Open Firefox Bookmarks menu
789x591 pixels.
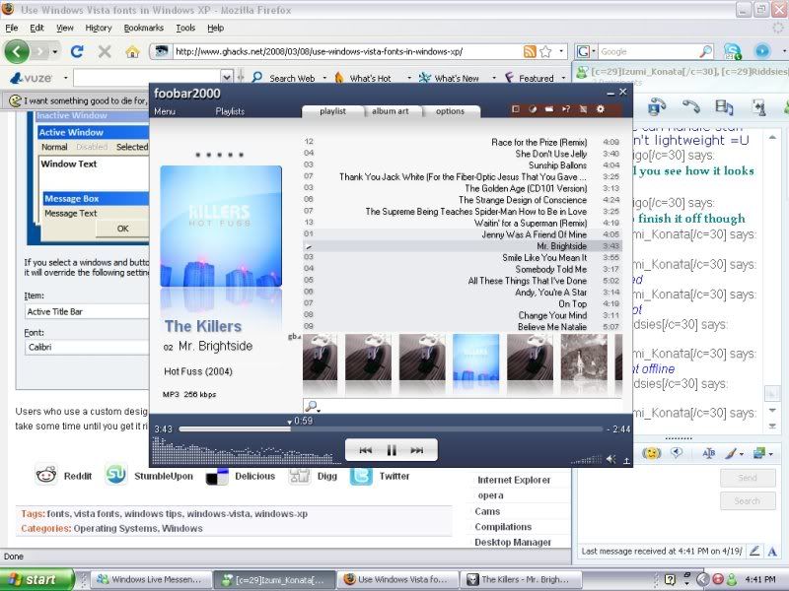(x=143, y=29)
